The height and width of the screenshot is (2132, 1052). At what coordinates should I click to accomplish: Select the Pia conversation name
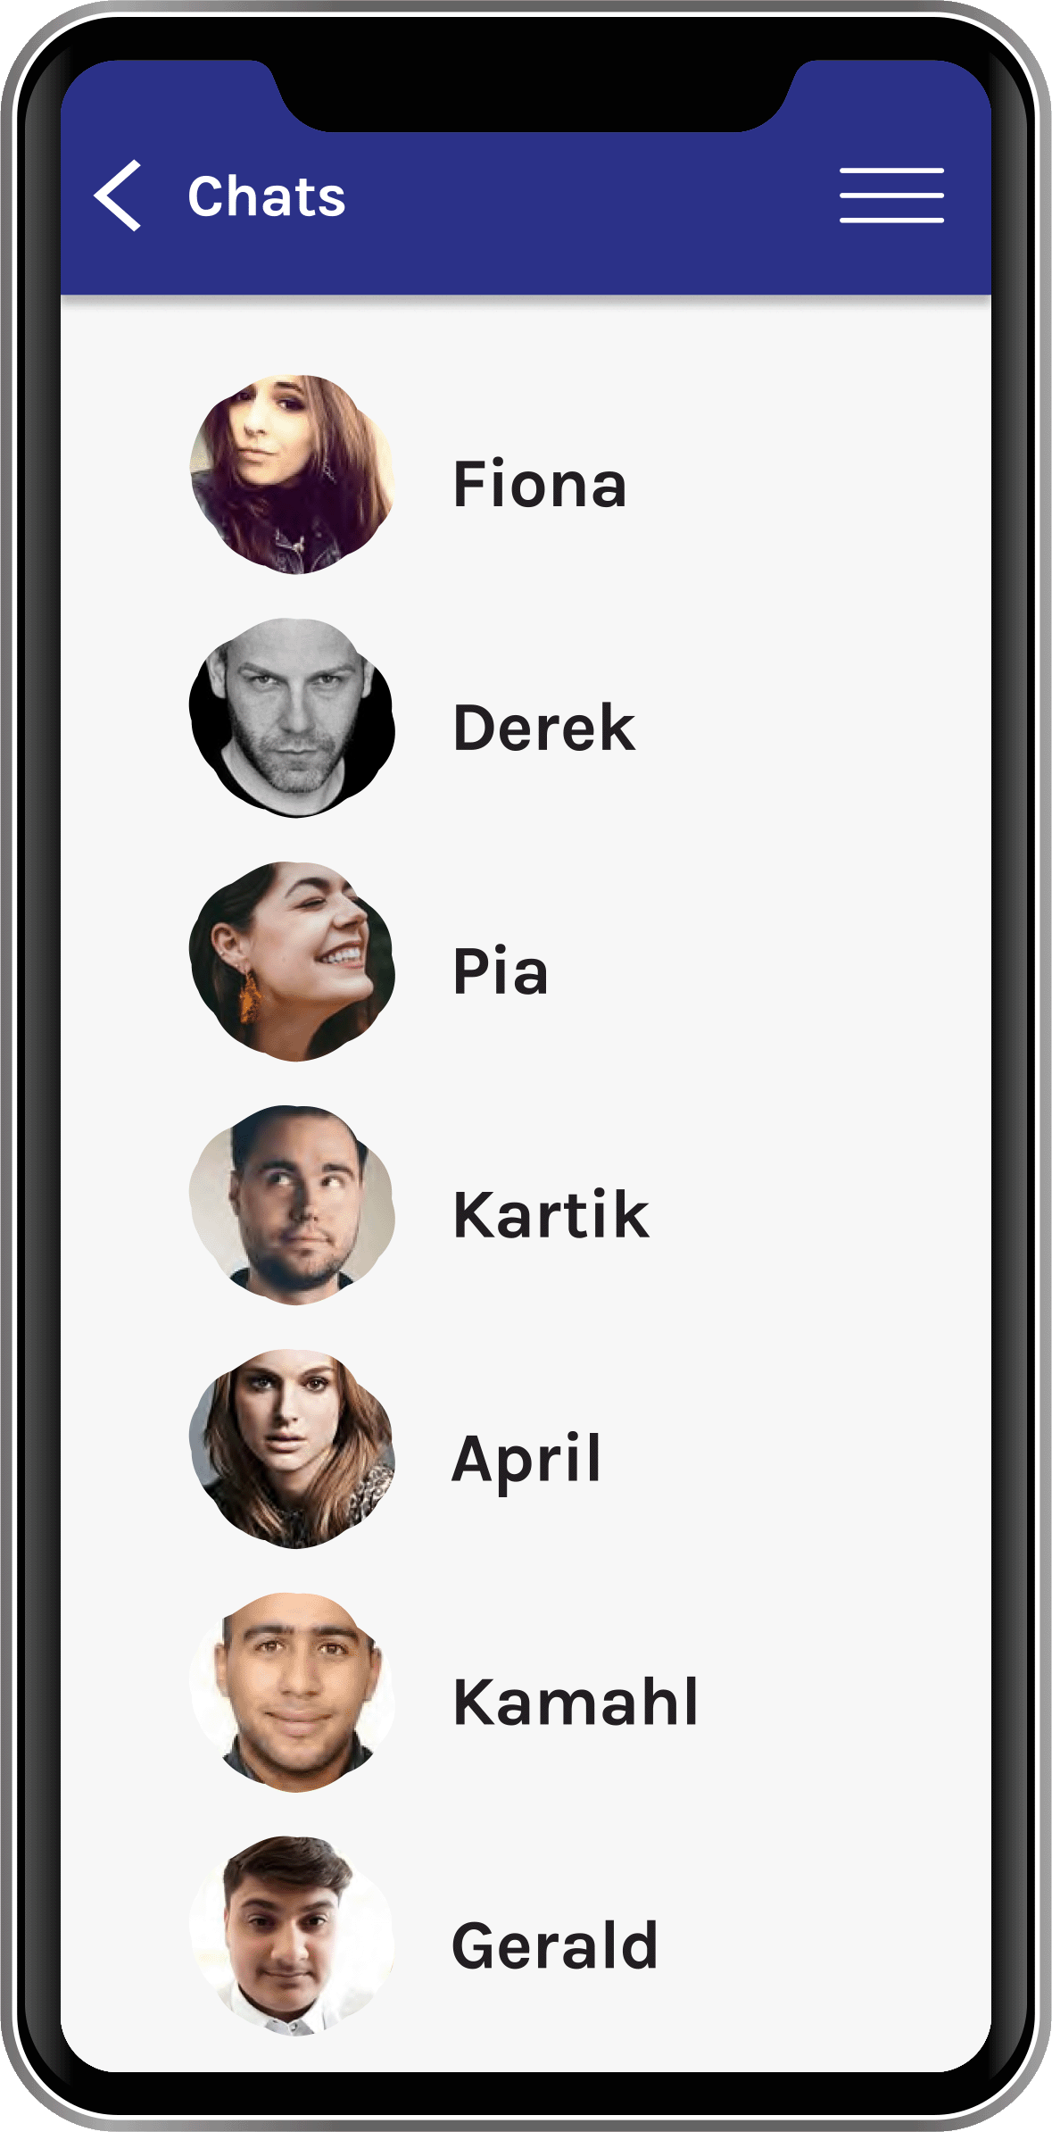[501, 971]
